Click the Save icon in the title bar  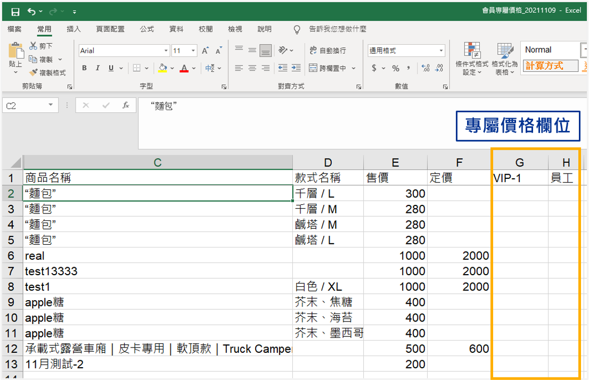15,11
